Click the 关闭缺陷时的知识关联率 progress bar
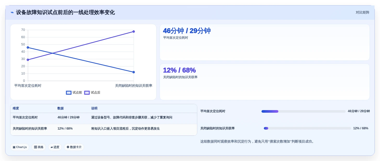The height and width of the screenshot is (161, 380). pos(307,128)
